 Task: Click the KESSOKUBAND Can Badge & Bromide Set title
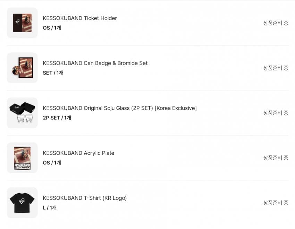click(x=95, y=63)
